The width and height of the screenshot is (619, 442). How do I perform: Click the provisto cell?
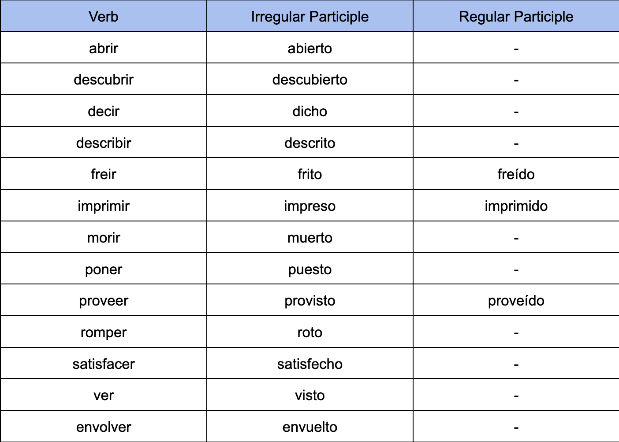click(x=309, y=301)
